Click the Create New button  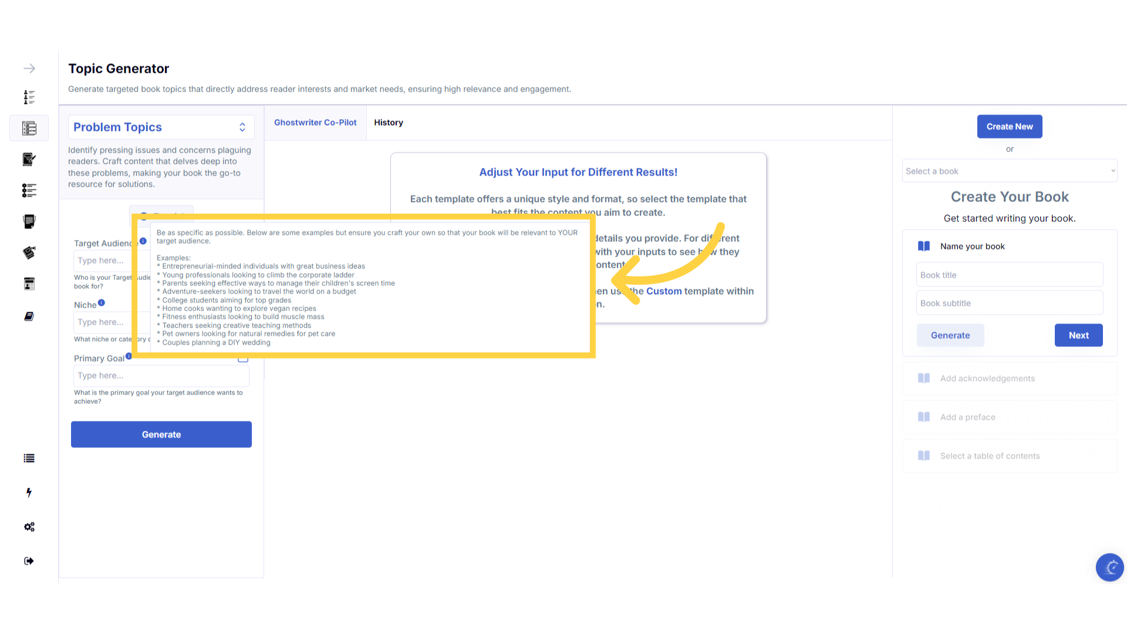pyautogui.click(x=1010, y=127)
